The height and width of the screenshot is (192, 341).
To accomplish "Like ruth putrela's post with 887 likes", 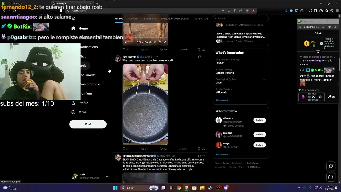I will click(164, 149).
